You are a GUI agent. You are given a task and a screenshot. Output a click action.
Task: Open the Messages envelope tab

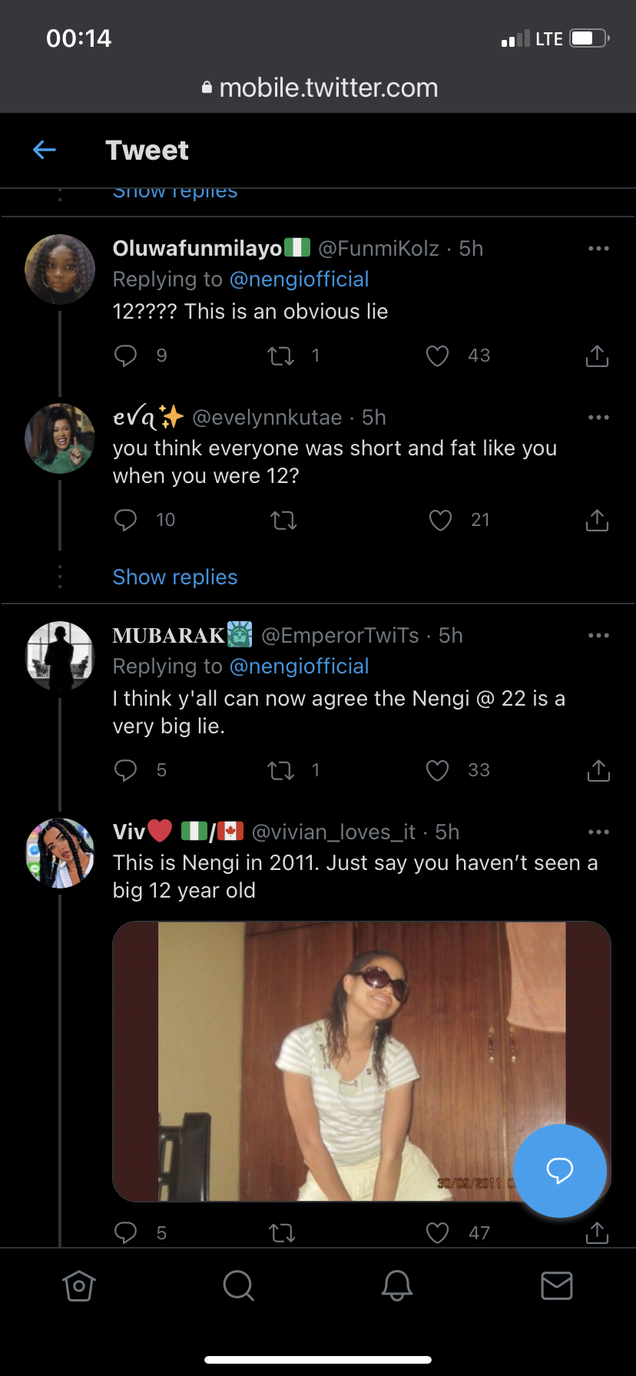tap(557, 1285)
